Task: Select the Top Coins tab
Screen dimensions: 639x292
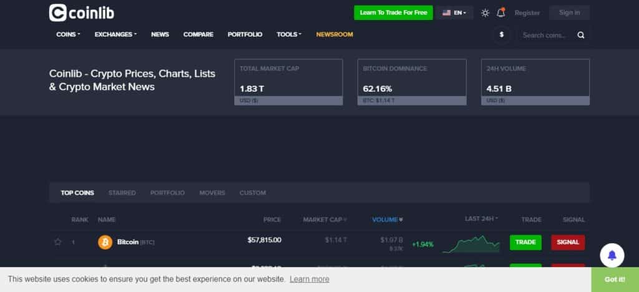Action: [x=77, y=193]
